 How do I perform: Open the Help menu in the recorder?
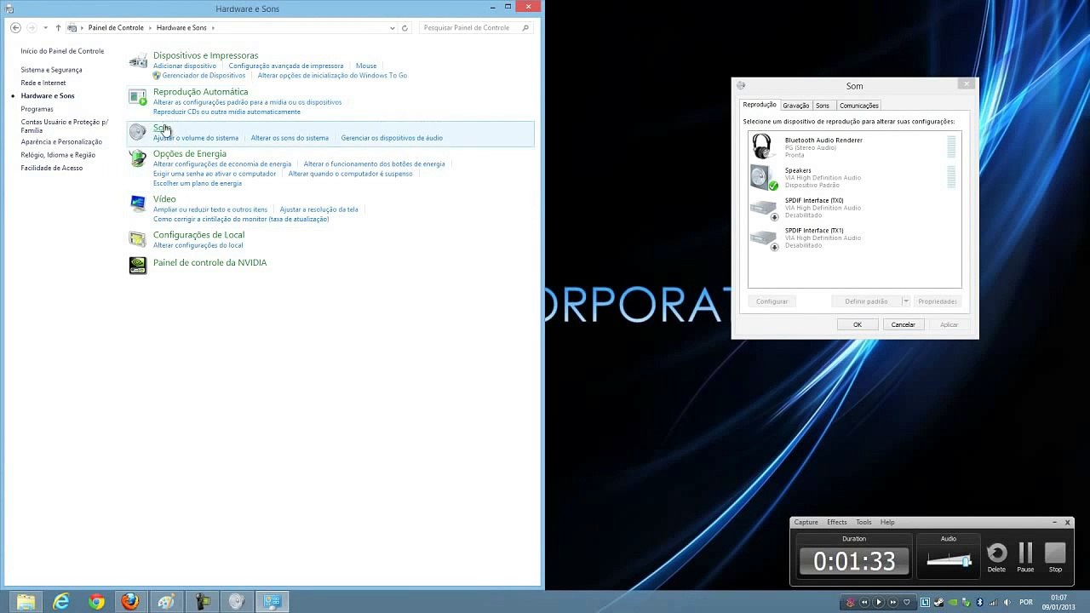[887, 522]
